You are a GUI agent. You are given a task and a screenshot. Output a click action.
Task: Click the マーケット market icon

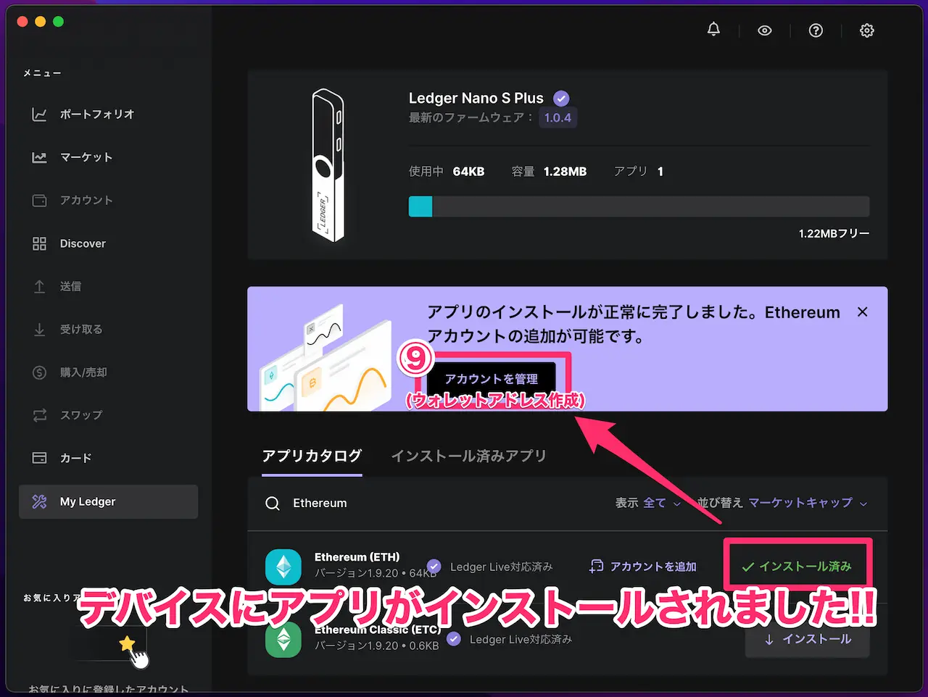click(x=39, y=157)
